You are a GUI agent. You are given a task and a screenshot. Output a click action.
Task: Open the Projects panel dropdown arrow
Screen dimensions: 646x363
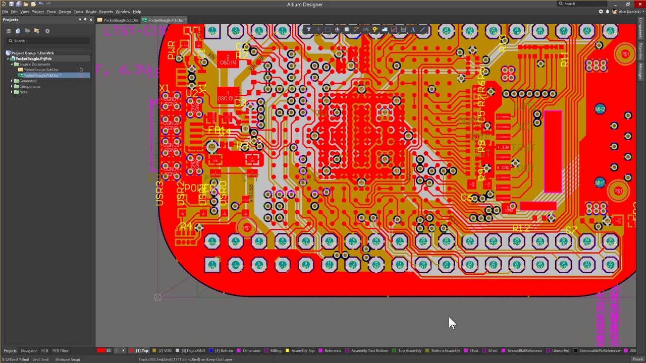coord(80,20)
